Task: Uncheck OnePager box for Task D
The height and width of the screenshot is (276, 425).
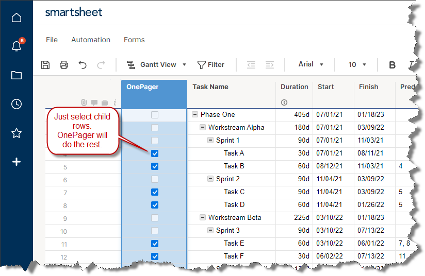Action: pyautogui.click(x=155, y=205)
